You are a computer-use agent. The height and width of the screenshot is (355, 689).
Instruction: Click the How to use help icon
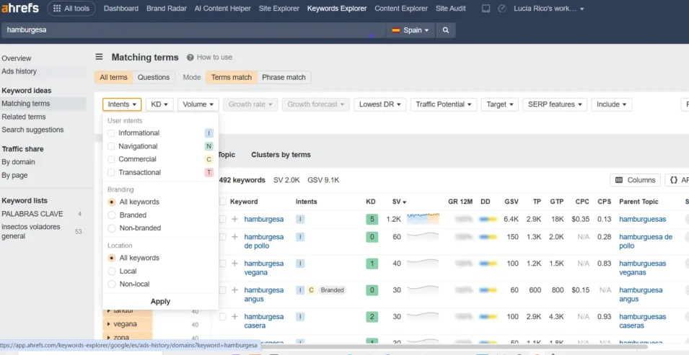coord(190,57)
